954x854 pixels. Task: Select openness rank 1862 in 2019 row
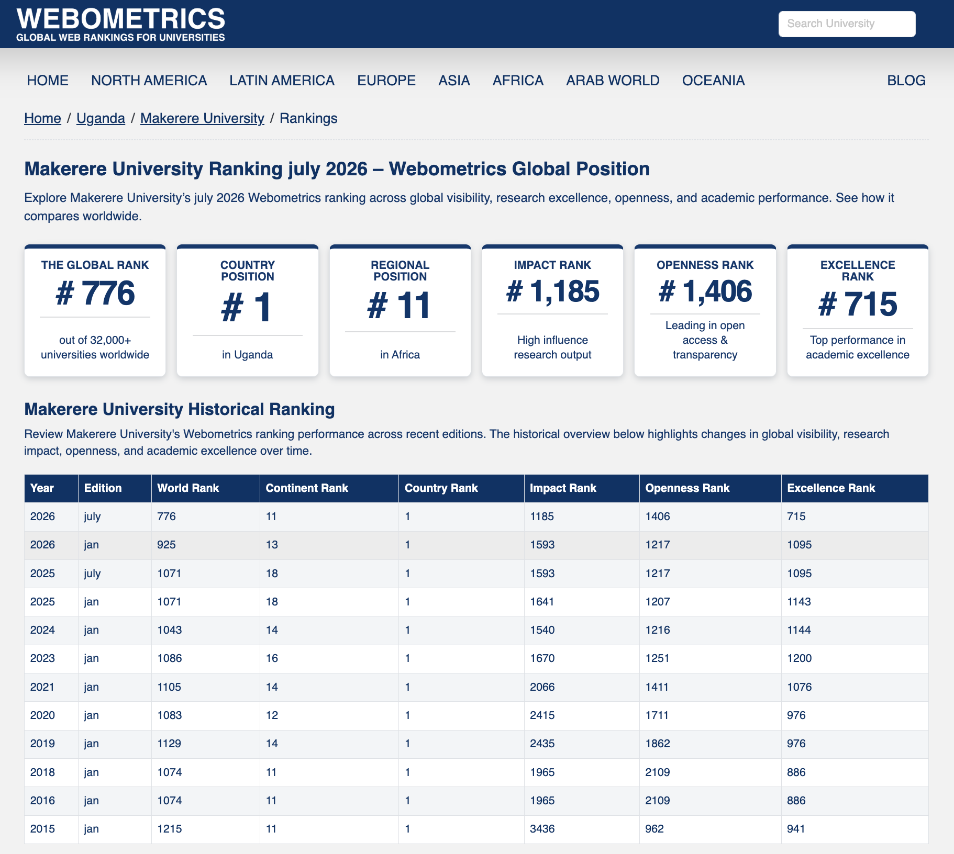pyautogui.click(x=711, y=744)
